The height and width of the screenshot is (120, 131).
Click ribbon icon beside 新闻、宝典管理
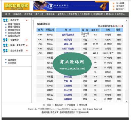coord(5,45)
